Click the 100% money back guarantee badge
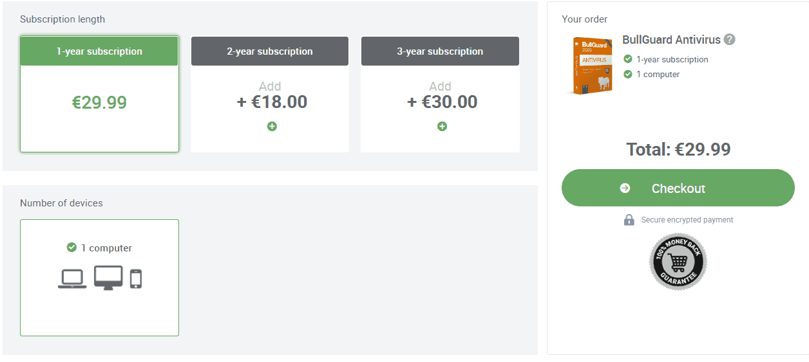This screenshot has height=362, width=809. [x=678, y=262]
